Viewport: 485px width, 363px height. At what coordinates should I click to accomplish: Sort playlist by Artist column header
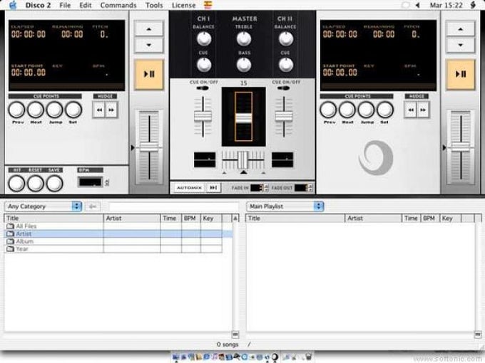tap(373, 219)
